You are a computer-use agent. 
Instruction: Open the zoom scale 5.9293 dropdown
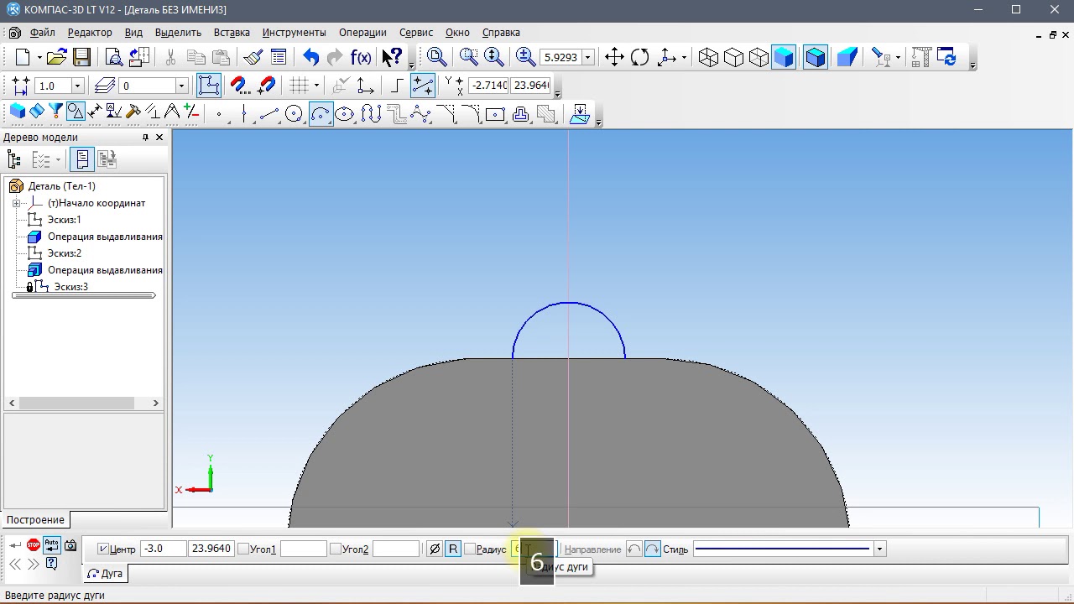587,57
